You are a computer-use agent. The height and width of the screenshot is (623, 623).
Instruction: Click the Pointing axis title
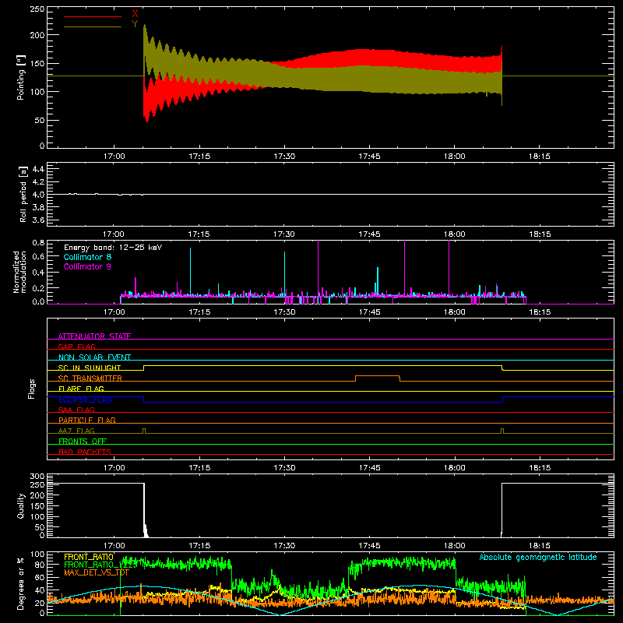coord(21,77)
